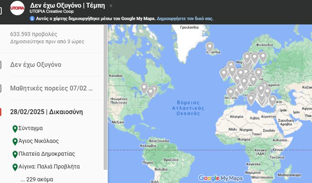Open the Δημιουργήστε τον δικό σας link

coord(185,19)
